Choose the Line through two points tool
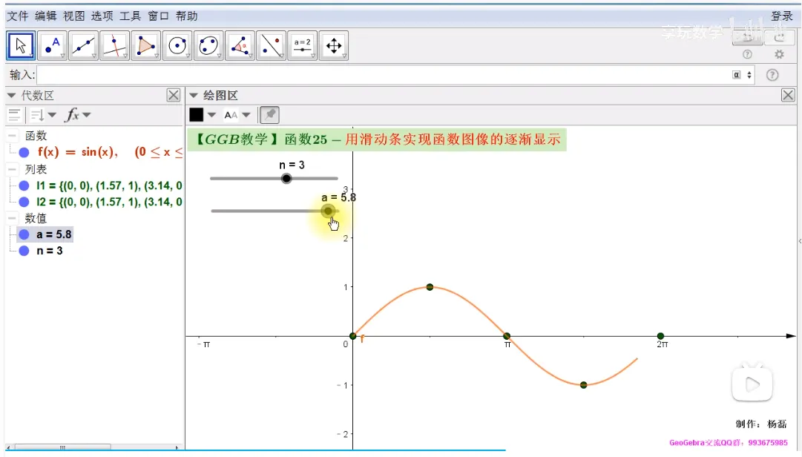The height and width of the screenshot is (457, 802). pyautogui.click(x=83, y=46)
